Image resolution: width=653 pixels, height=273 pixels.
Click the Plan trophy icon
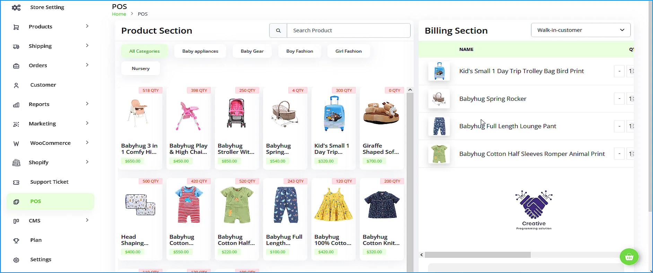pyautogui.click(x=16, y=240)
